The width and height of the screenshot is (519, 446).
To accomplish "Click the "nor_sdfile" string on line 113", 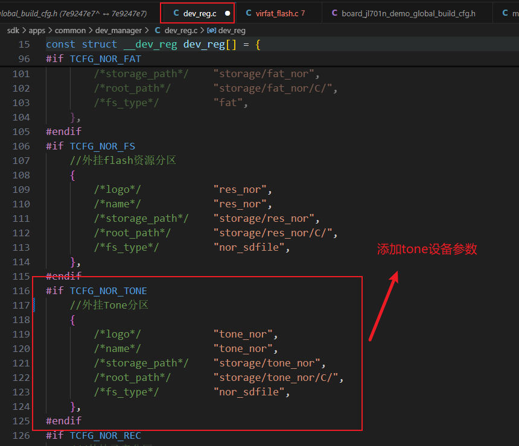I will [x=249, y=247].
